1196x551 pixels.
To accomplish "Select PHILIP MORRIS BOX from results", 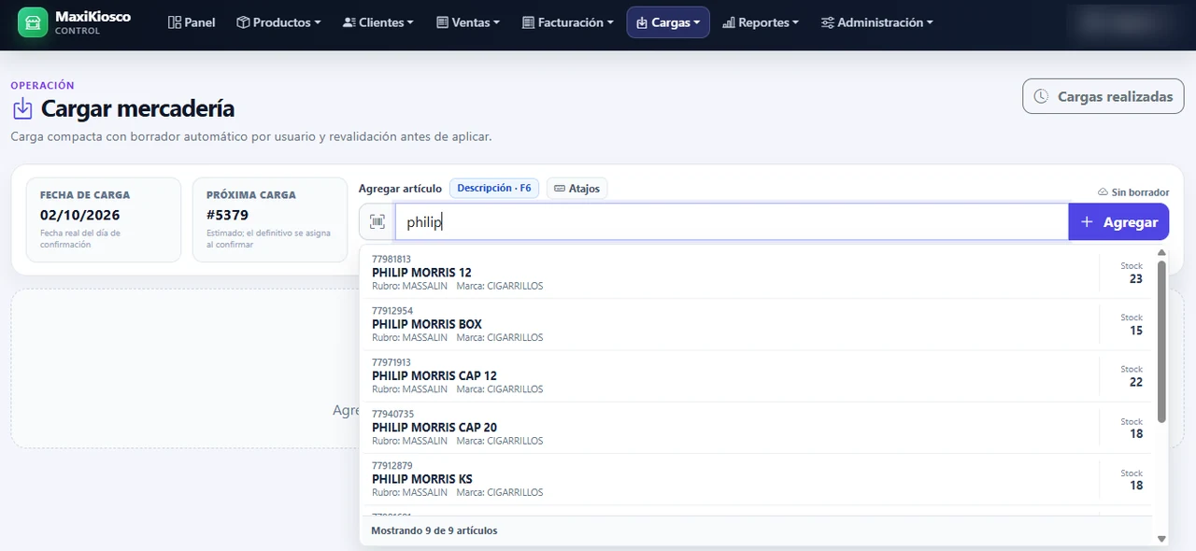I will click(x=757, y=324).
